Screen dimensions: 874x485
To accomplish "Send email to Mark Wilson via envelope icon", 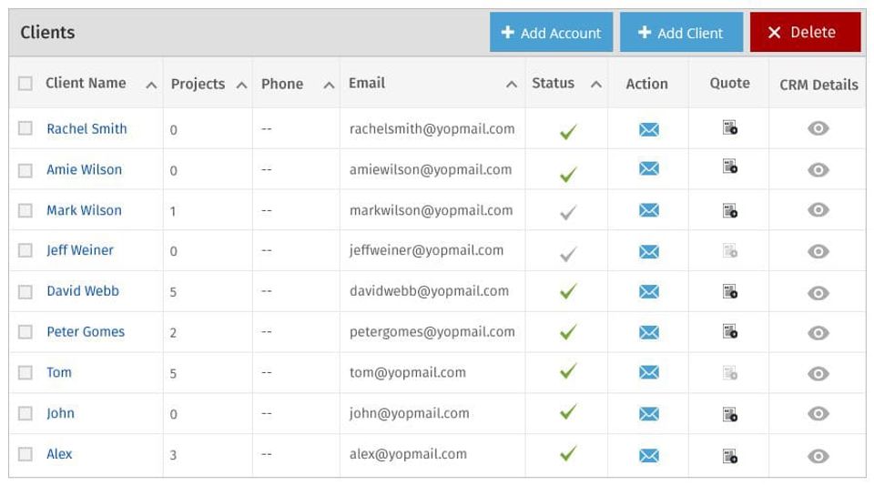I will point(648,211).
